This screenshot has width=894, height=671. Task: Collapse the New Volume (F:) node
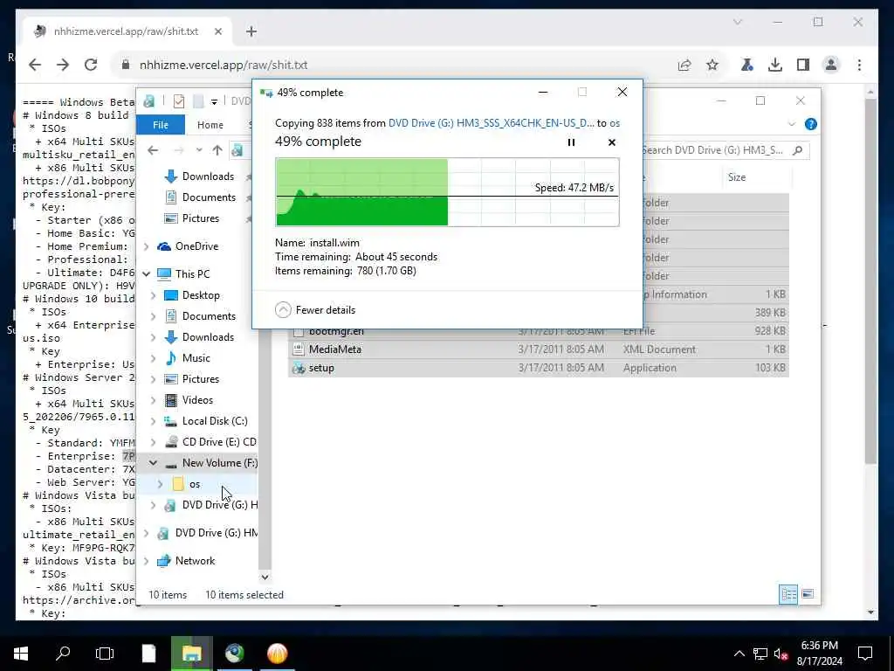154,463
